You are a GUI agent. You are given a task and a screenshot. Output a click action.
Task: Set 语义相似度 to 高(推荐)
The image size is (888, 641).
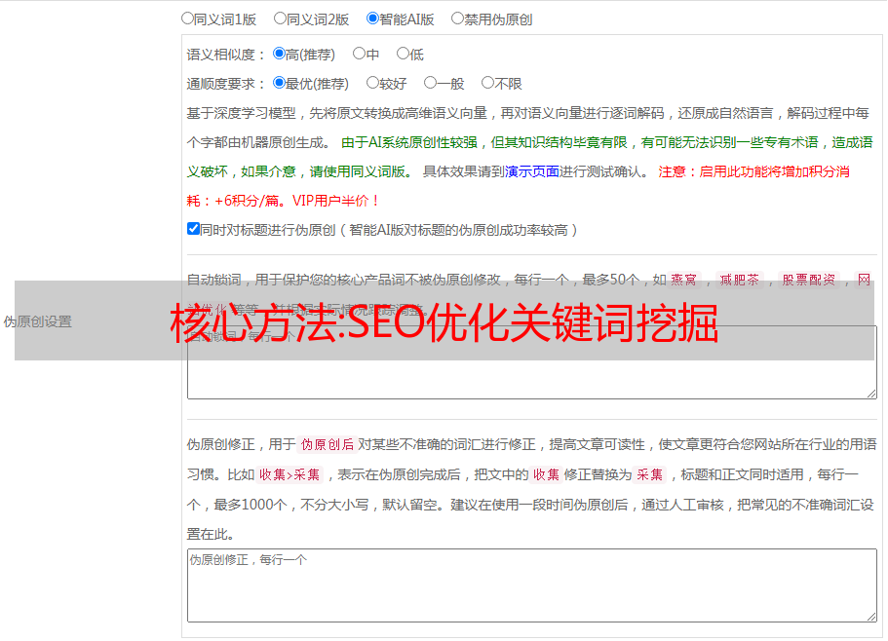[x=279, y=54]
